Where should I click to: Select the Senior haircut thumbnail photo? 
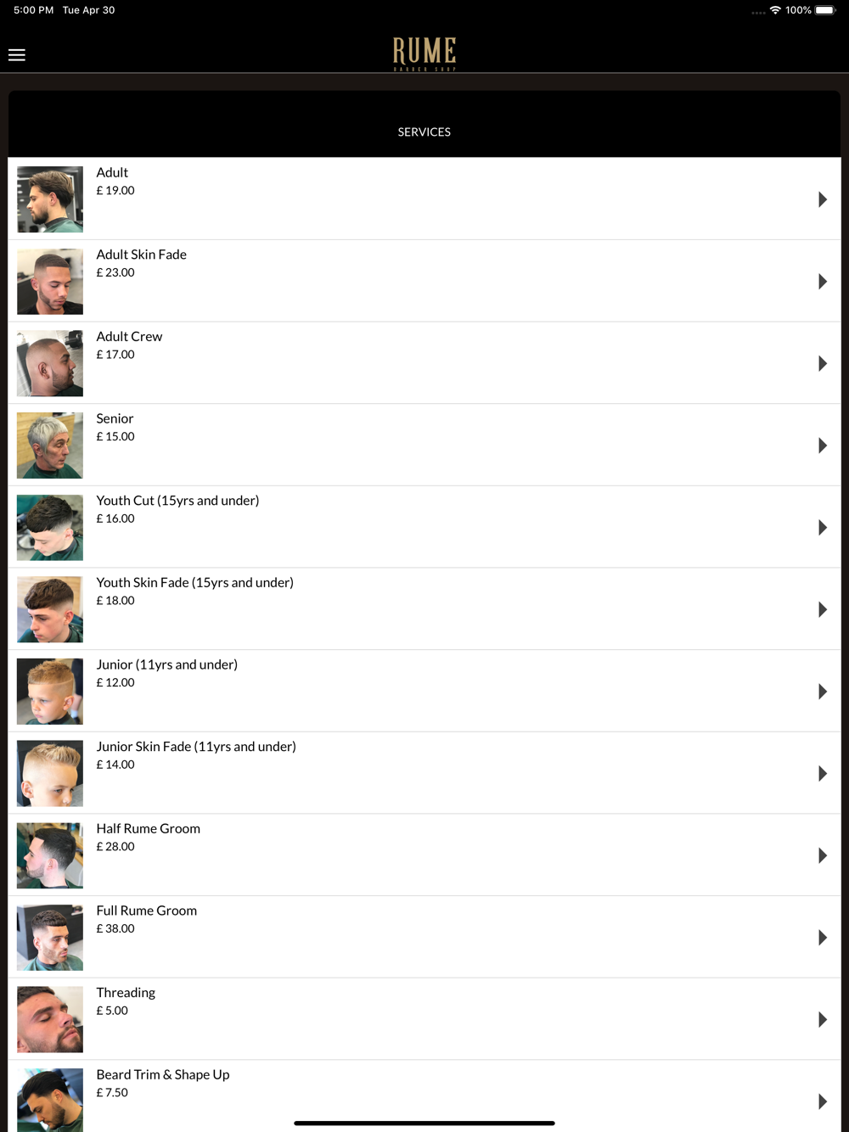click(50, 446)
